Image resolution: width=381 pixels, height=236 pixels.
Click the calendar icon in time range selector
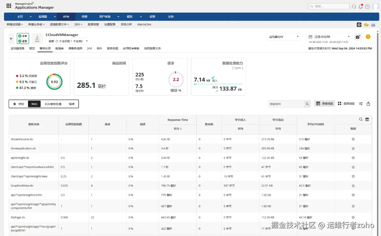(310, 37)
